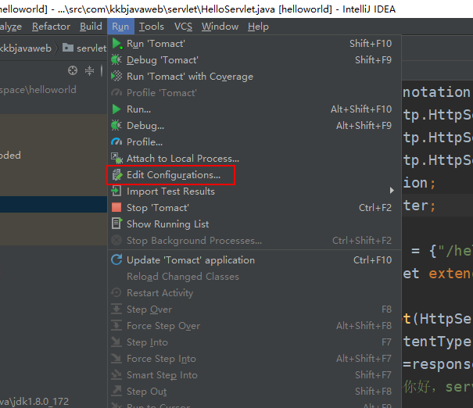The height and width of the screenshot is (408, 473).
Task: Click the space\helloworld path text
Action: [x=38, y=90]
